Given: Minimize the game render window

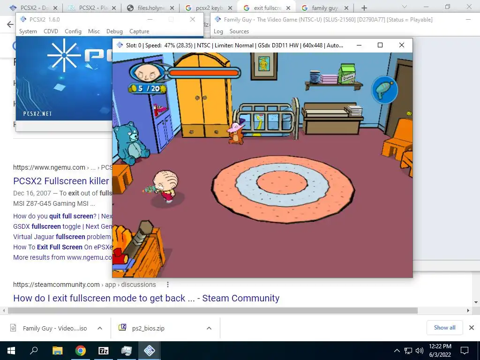Looking at the screenshot, I should pyautogui.click(x=359, y=45).
